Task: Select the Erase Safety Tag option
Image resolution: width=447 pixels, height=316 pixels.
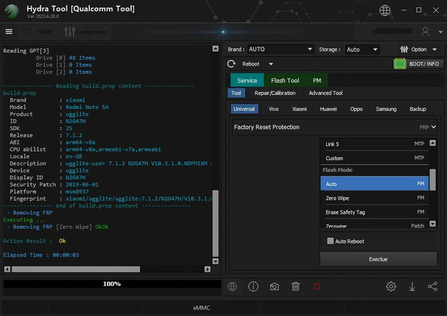Action: 374,212
